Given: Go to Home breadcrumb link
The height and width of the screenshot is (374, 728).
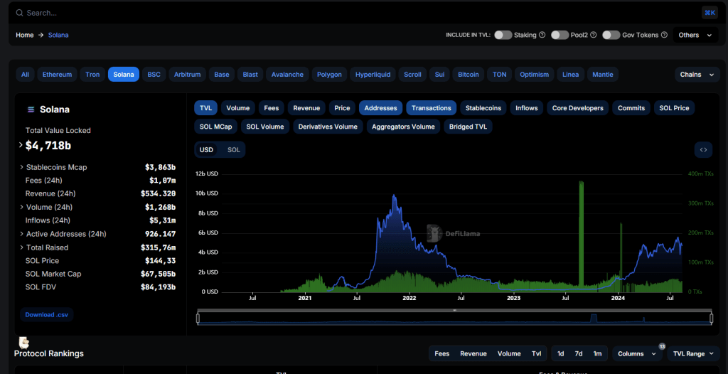Looking at the screenshot, I should tap(25, 35).
